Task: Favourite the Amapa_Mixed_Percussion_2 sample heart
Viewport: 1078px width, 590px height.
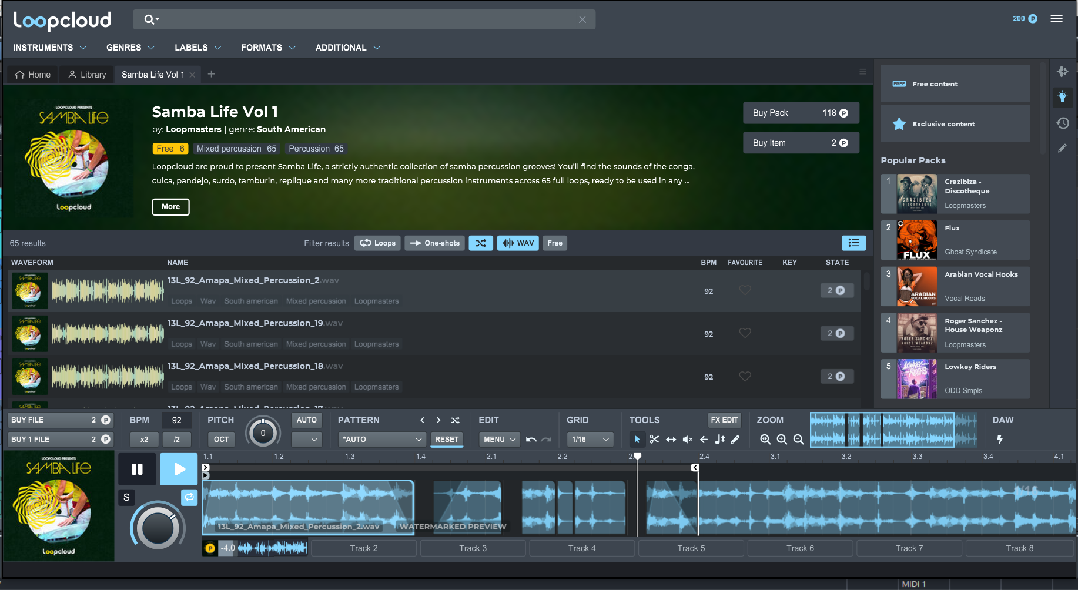Action: pos(745,290)
